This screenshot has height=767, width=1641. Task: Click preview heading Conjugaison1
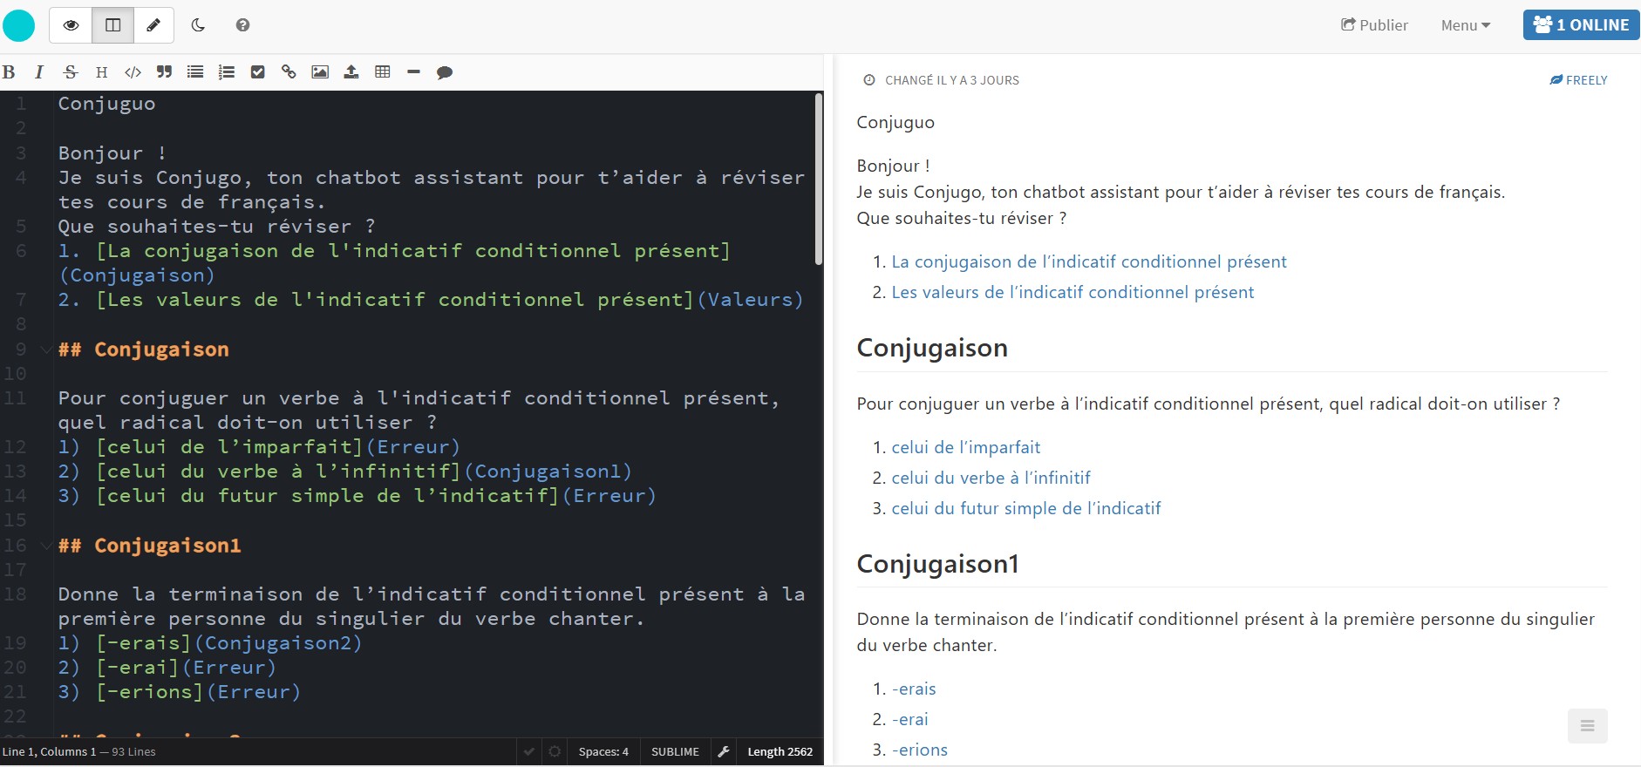point(937,564)
